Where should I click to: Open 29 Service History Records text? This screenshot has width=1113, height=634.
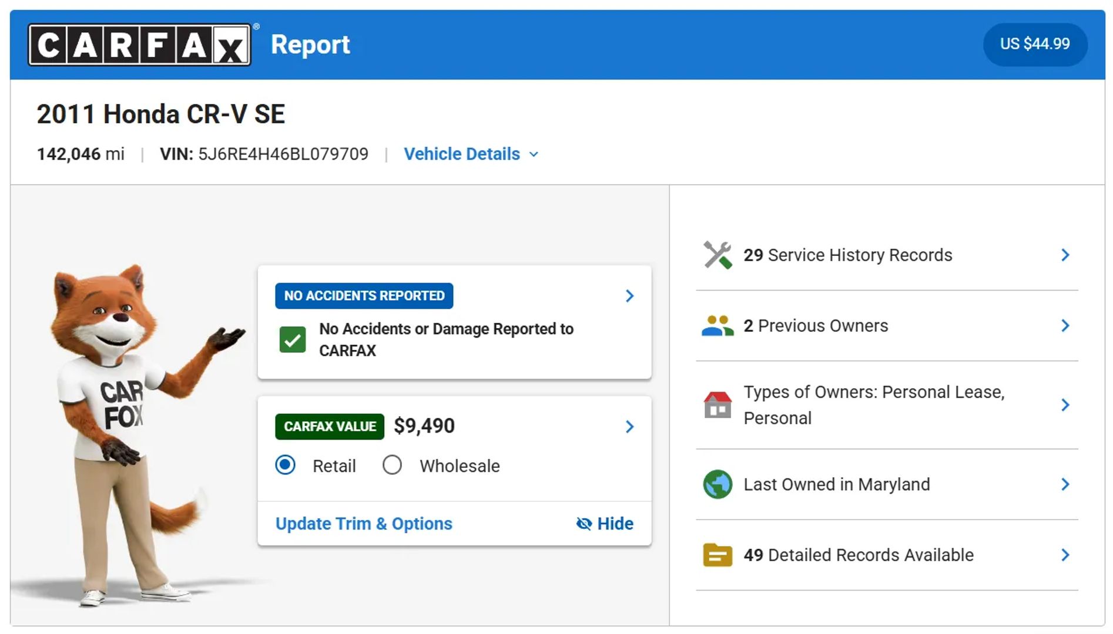click(x=847, y=255)
